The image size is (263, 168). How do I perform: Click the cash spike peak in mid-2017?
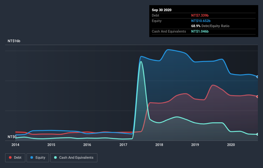141,62
